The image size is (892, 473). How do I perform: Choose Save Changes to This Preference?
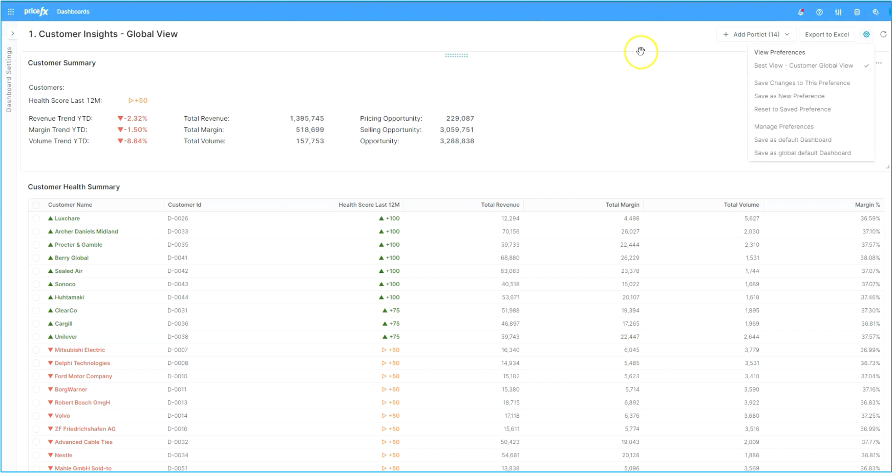pos(802,83)
